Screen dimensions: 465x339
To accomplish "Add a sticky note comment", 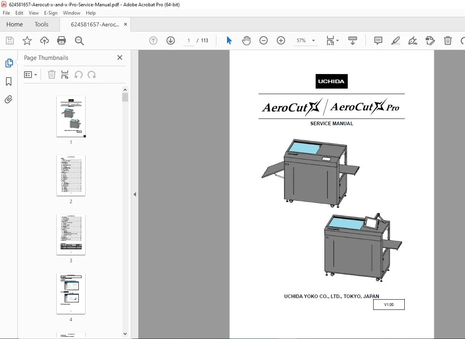I will [378, 41].
